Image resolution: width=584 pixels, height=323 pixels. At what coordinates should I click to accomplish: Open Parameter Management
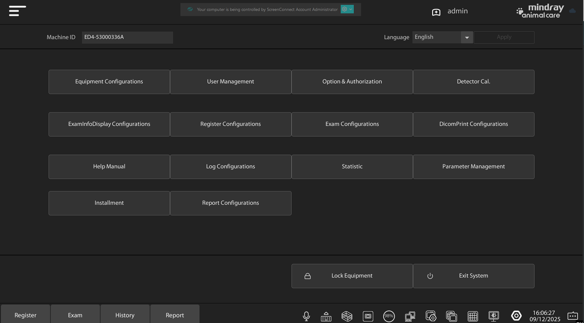(x=474, y=167)
